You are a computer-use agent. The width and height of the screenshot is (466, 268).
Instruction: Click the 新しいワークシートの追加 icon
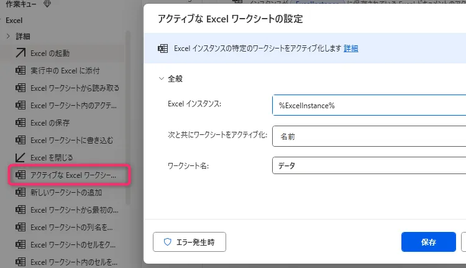[x=20, y=193]
